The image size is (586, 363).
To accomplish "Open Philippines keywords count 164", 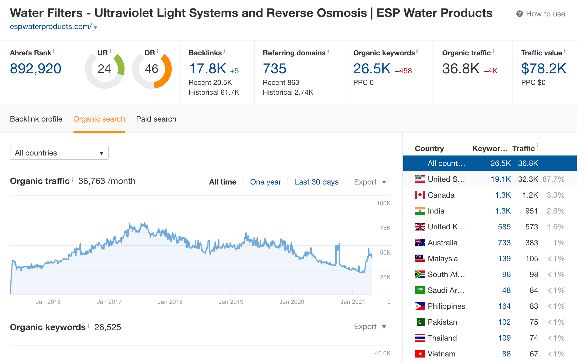I will pos(504,306).
